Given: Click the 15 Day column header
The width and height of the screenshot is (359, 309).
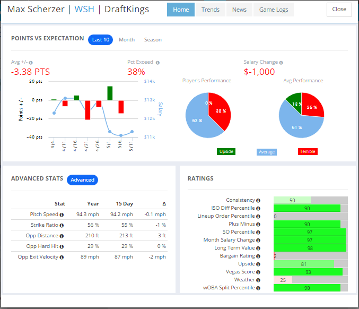Looking at the screenshot, I should pos(124,203).
